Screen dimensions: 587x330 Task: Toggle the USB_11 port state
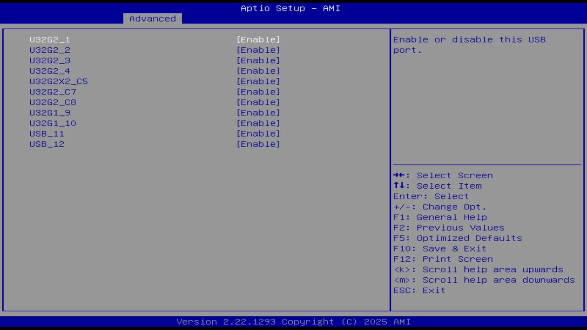pos(258,133)
